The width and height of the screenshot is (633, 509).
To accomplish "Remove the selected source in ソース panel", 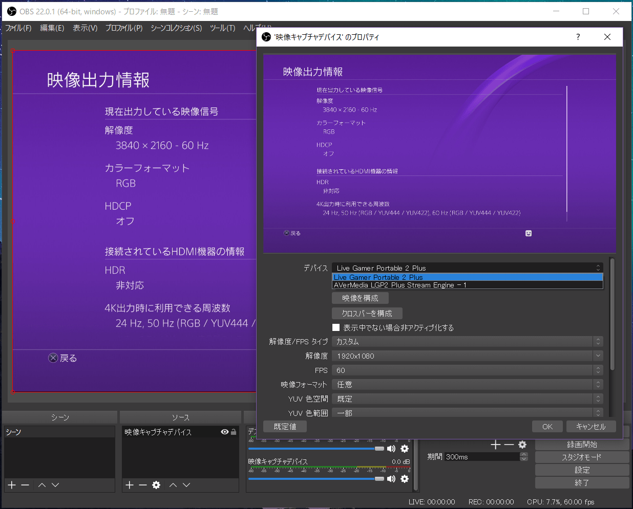I will pyautogui.click(x=143, y=485).
